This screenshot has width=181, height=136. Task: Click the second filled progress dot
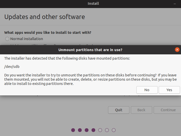80,130
